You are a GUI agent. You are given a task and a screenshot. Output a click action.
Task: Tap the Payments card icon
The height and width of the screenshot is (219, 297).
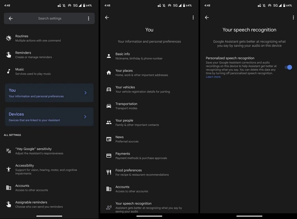(x=109, y=156)
